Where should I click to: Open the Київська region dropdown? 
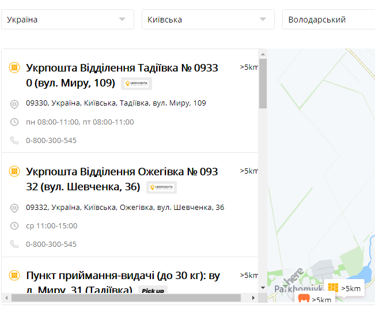[x=208, y=20]
